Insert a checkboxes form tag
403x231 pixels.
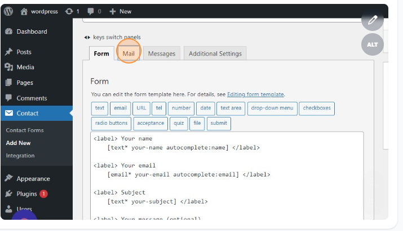click(x=316, y=108)
